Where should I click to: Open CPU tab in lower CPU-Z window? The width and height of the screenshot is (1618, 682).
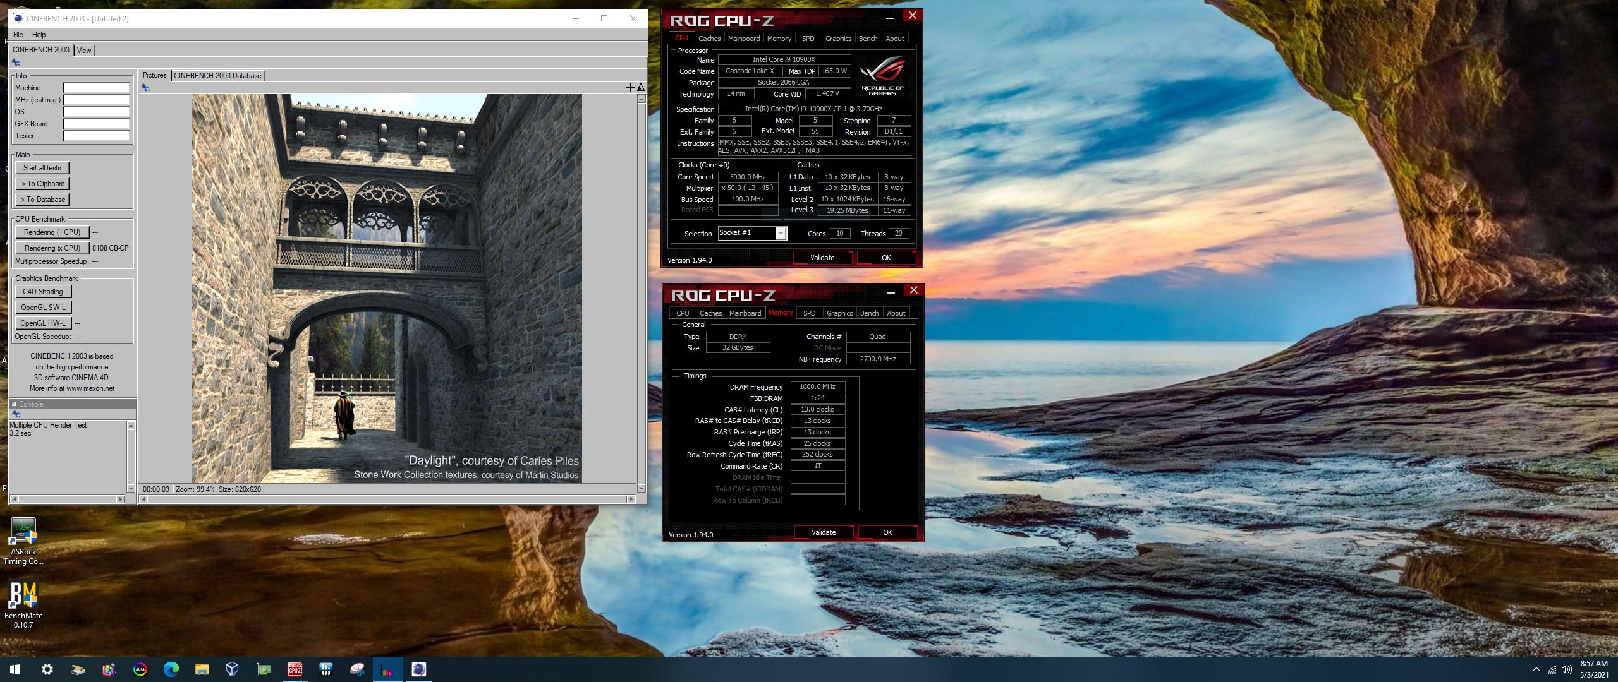tap(683, 313)
